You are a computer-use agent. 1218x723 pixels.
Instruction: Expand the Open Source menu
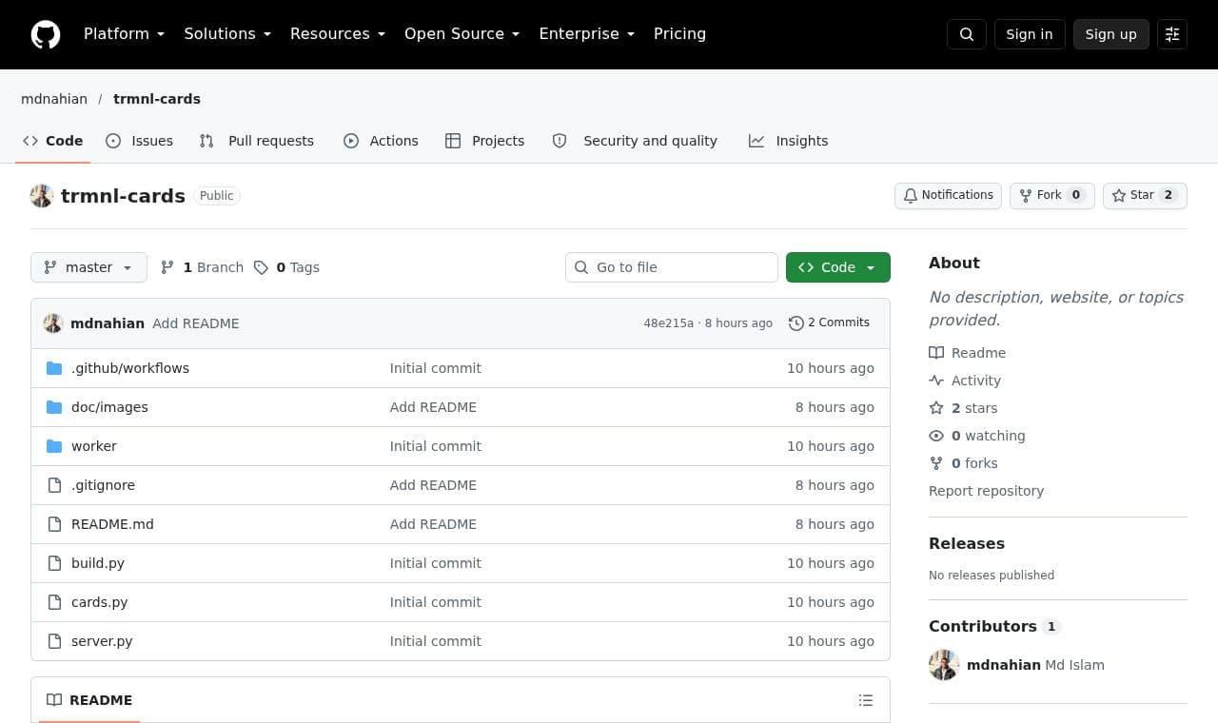click(x=462, y=33)
